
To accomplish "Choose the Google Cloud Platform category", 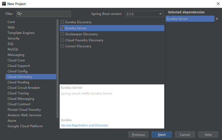I will (x=31, y=126).
